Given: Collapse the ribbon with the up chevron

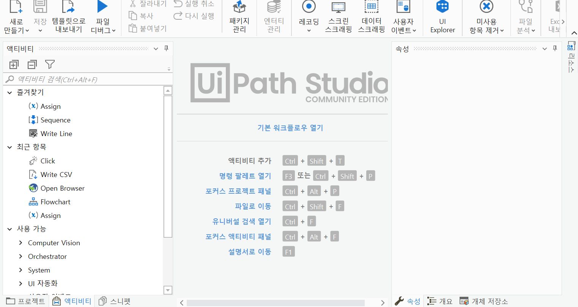Looking at the screenshot, I should (574, 33).
